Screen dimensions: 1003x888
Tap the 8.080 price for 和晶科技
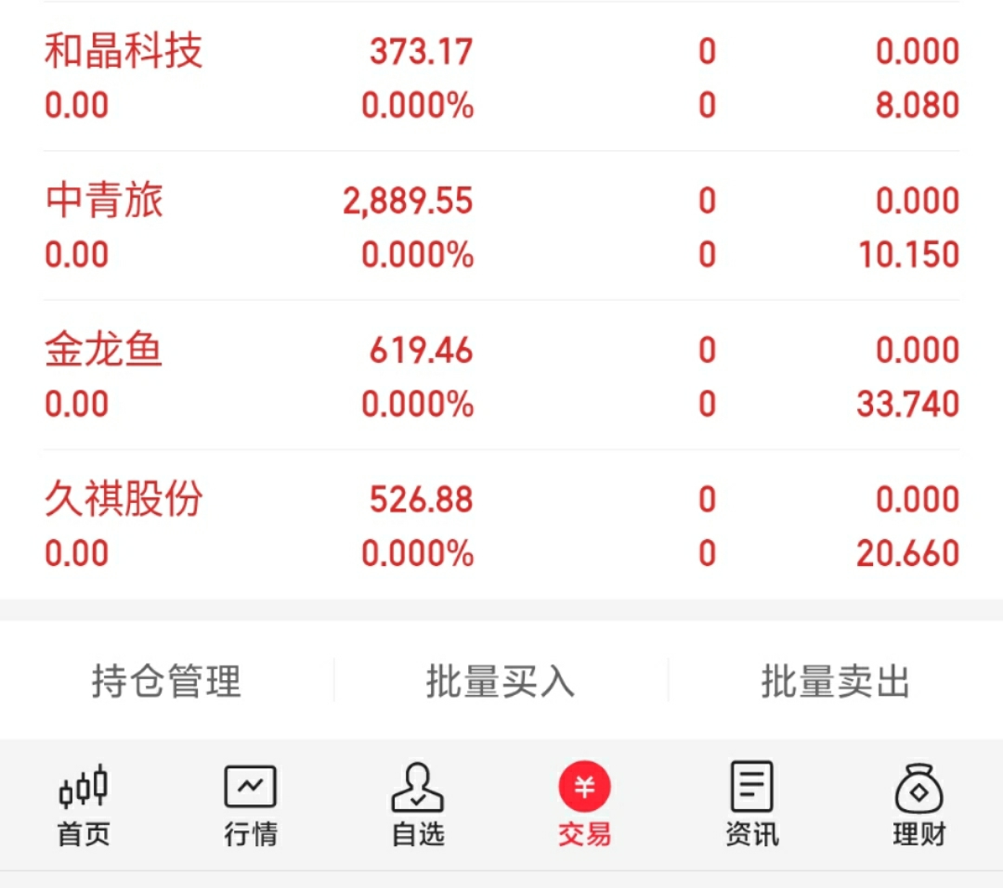pos(918,105)
